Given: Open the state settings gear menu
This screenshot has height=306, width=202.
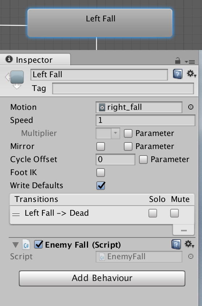Looking at the screenshot, I should [191, 74].
